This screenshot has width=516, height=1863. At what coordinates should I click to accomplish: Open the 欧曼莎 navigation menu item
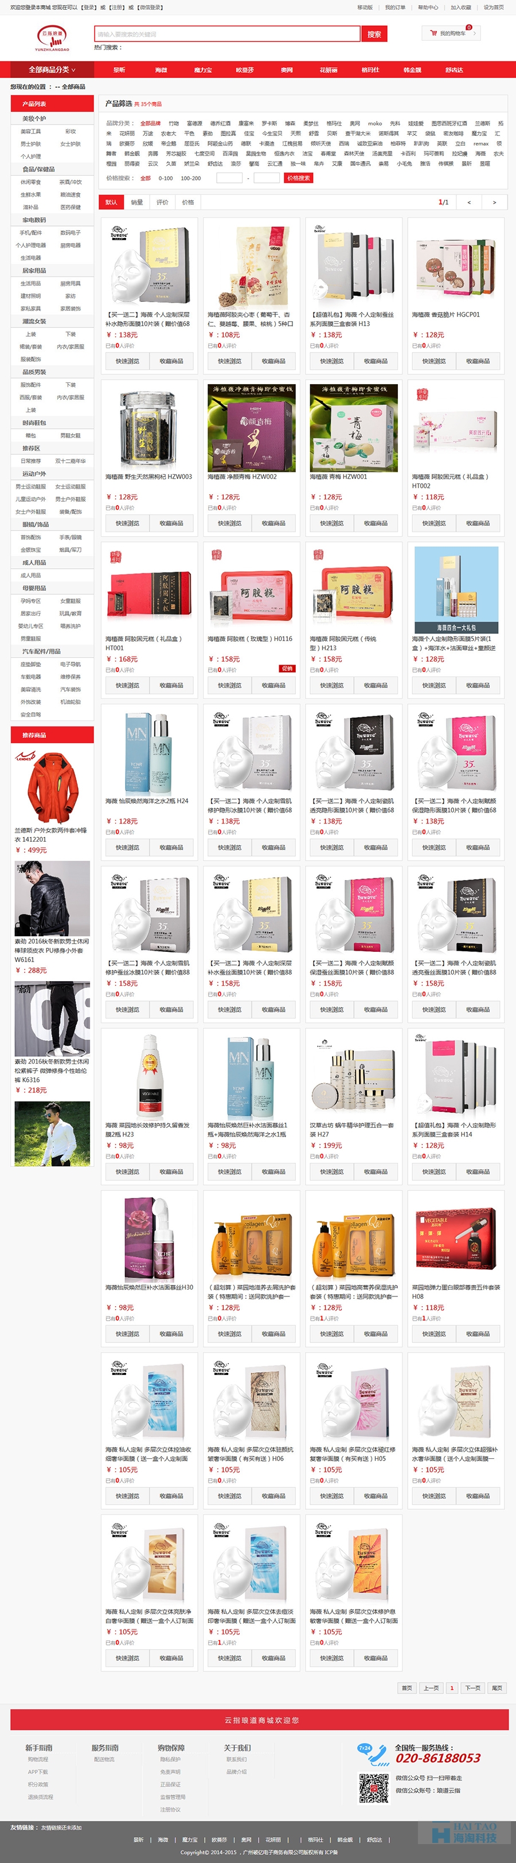tap(245, 70)
